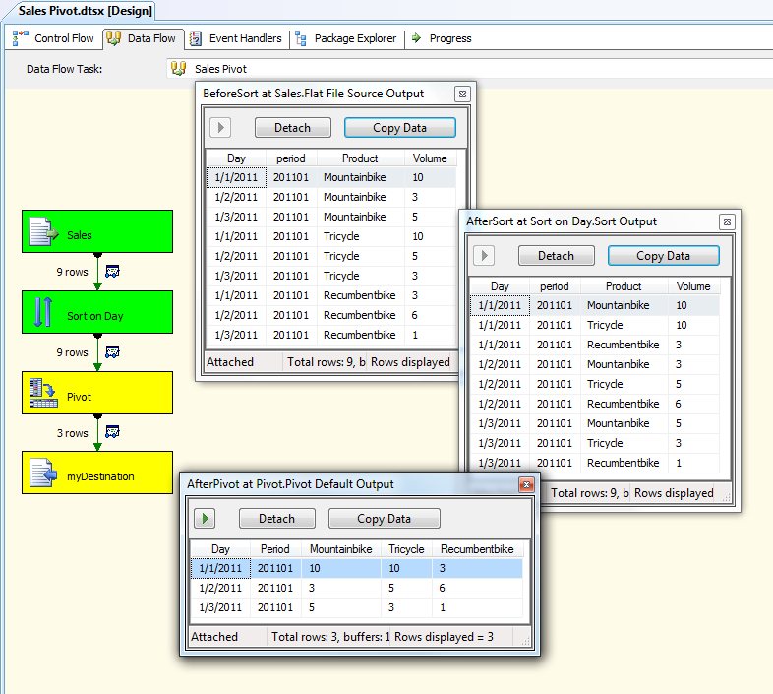Close the AfterSort data viewer window

tap(727, 222)
